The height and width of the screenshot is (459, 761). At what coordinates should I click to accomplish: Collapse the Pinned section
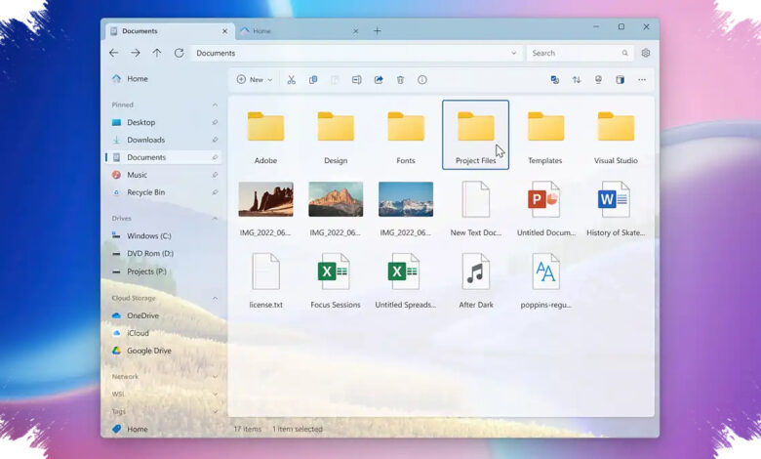215,104
